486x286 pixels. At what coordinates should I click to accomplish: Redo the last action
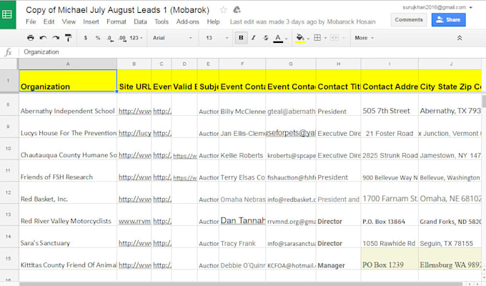[56, 38]
